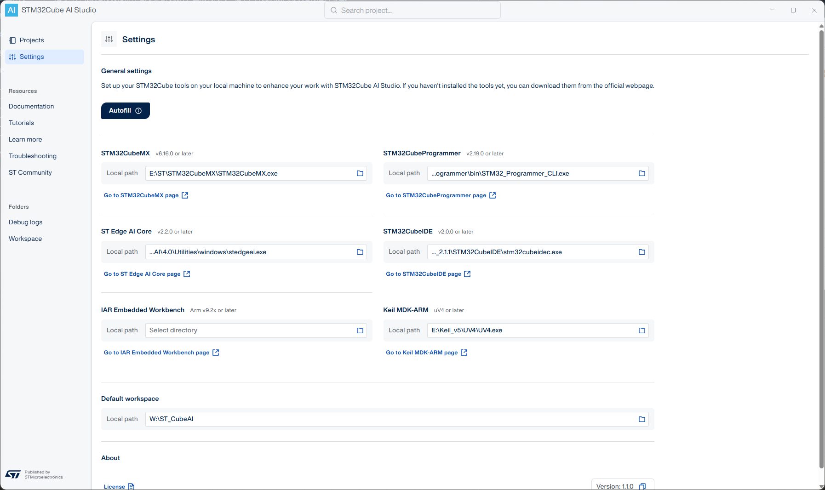Open the Workspace folder from the sidebar
This screenshot has height=490, width=825.
point(25,239)
